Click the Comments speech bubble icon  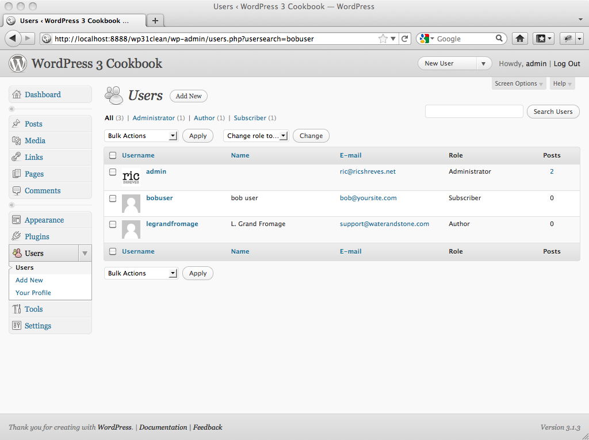(x=16, y=190)
